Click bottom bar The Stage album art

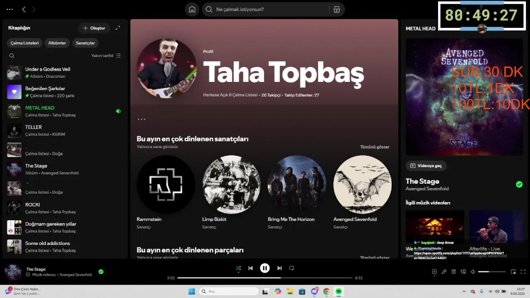[13, 272]
